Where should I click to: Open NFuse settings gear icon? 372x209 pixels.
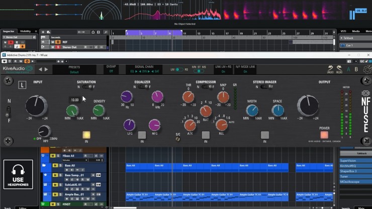point(367,69)
